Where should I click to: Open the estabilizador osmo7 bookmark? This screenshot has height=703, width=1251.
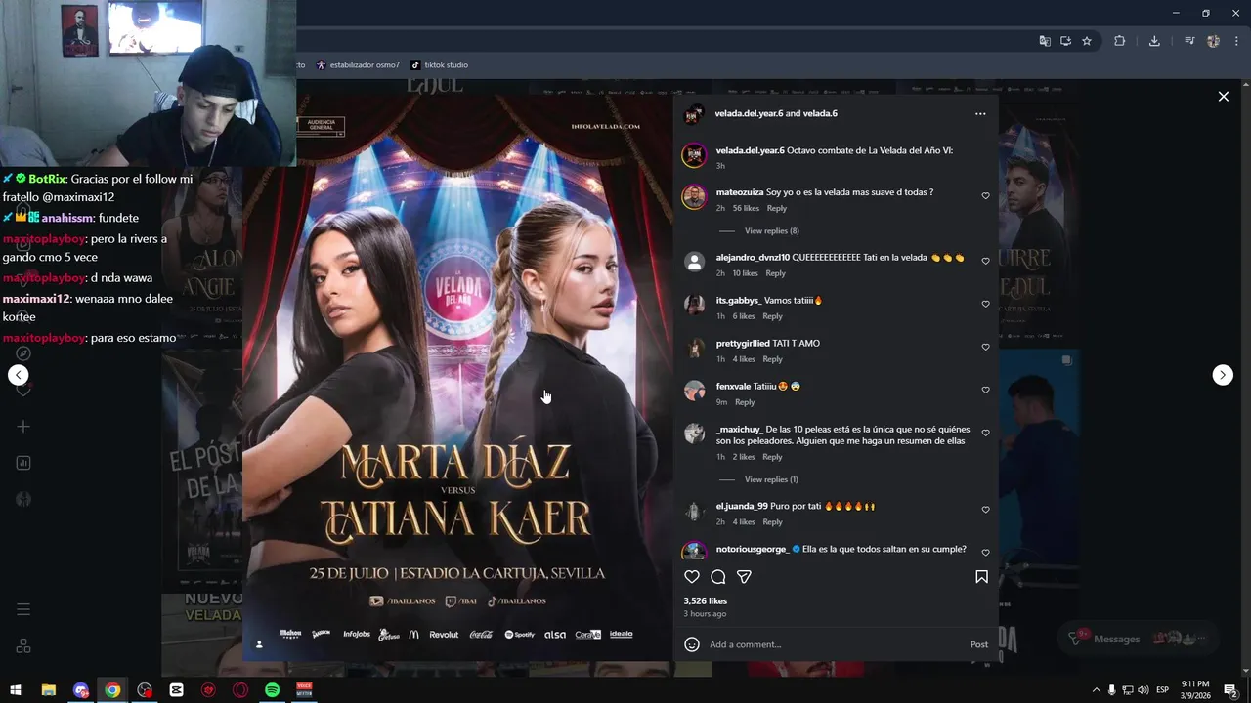358,65
